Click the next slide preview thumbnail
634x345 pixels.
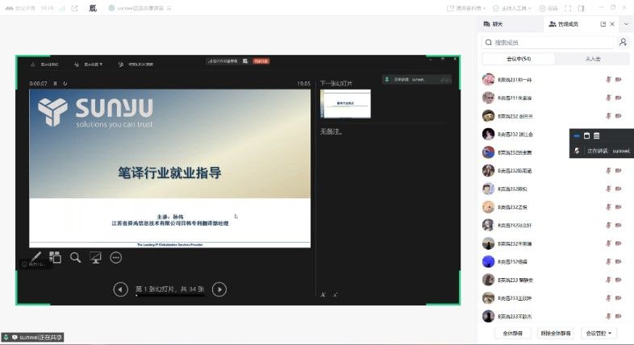pos(345,103)
